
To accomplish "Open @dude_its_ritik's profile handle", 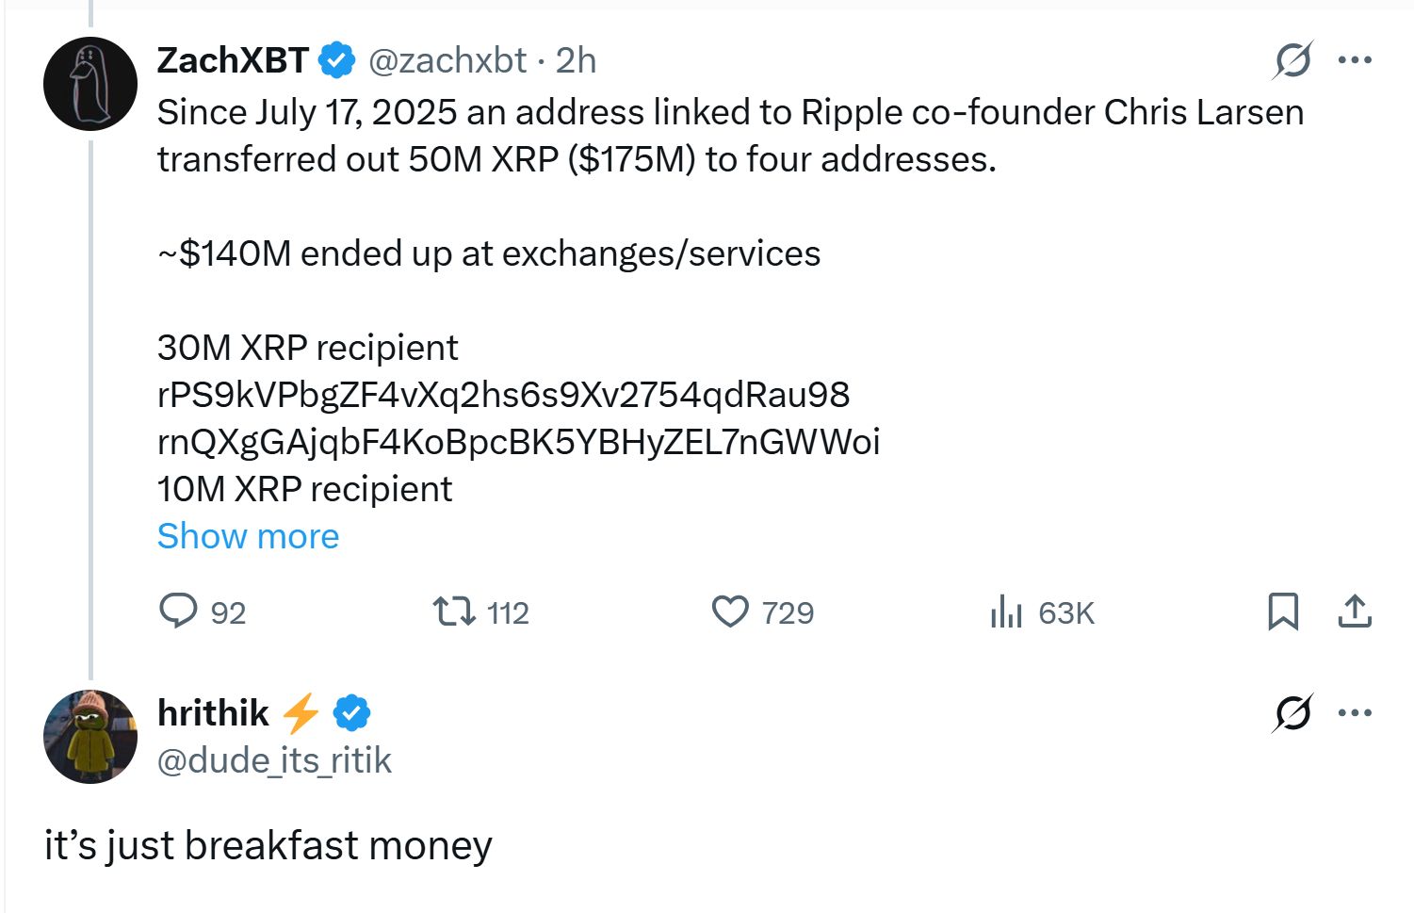I will [274, 760].
